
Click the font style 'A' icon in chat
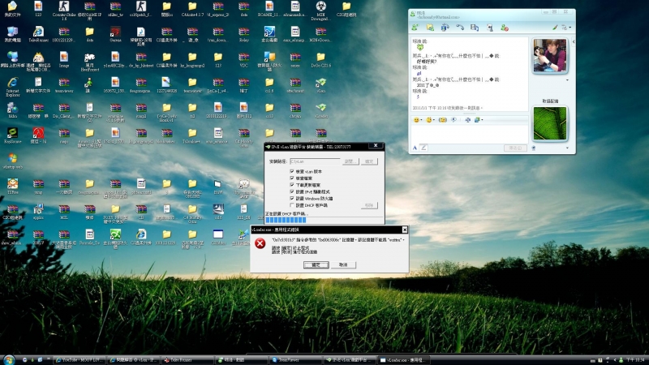415,148
